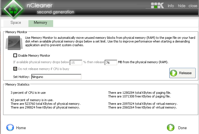Open the info link in header
199x134 pixels.
click(171, 6)
